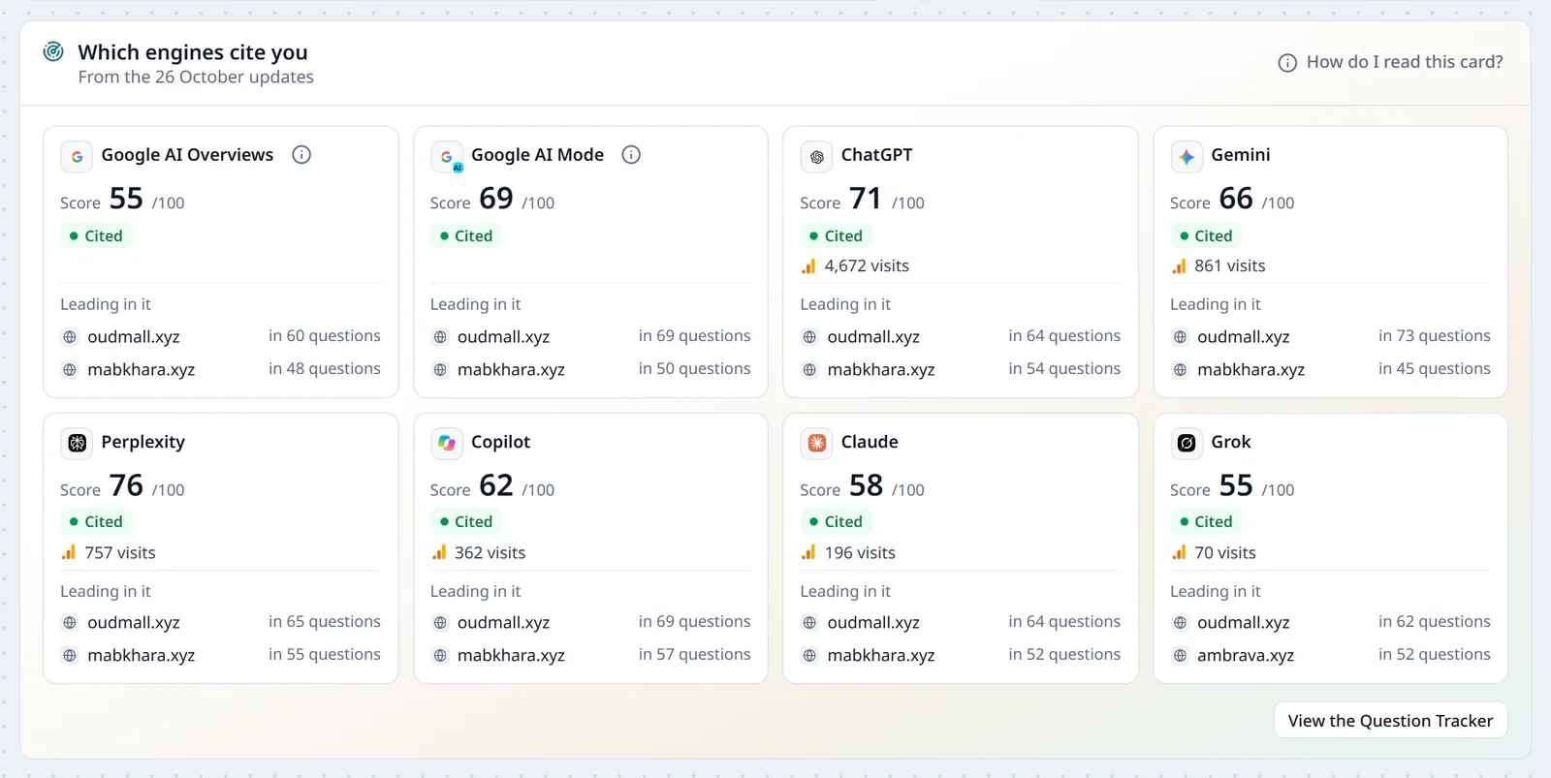Click globe icon beside oudmall.xyz in ChatGPT card
Image resolution: width=1551 pixels, height=778 pixels.
[809, 337]
